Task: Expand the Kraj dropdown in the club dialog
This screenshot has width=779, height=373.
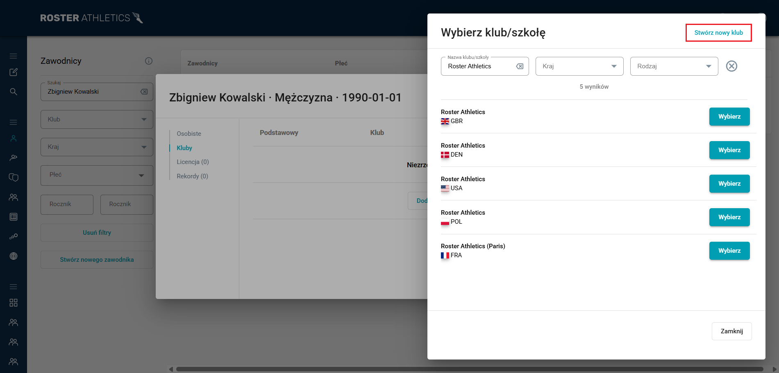Action: 579,66
